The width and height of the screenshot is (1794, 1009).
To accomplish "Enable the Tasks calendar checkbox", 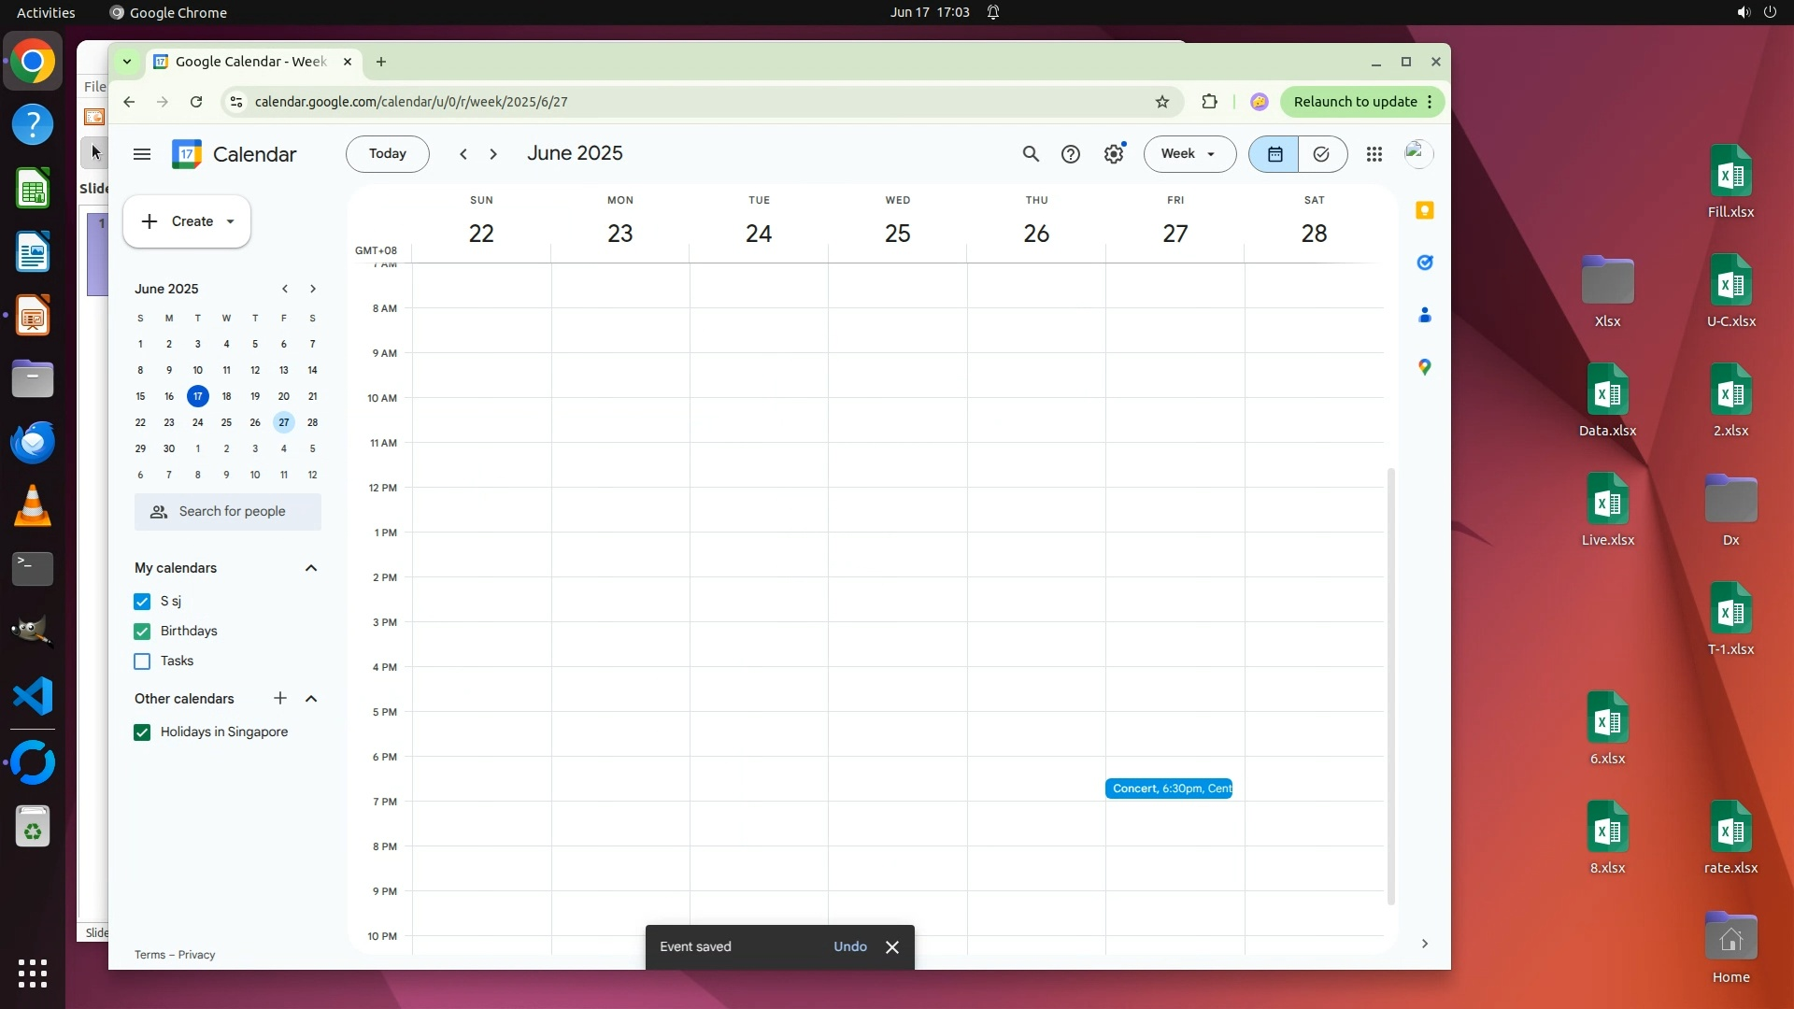I will (142, 661).
